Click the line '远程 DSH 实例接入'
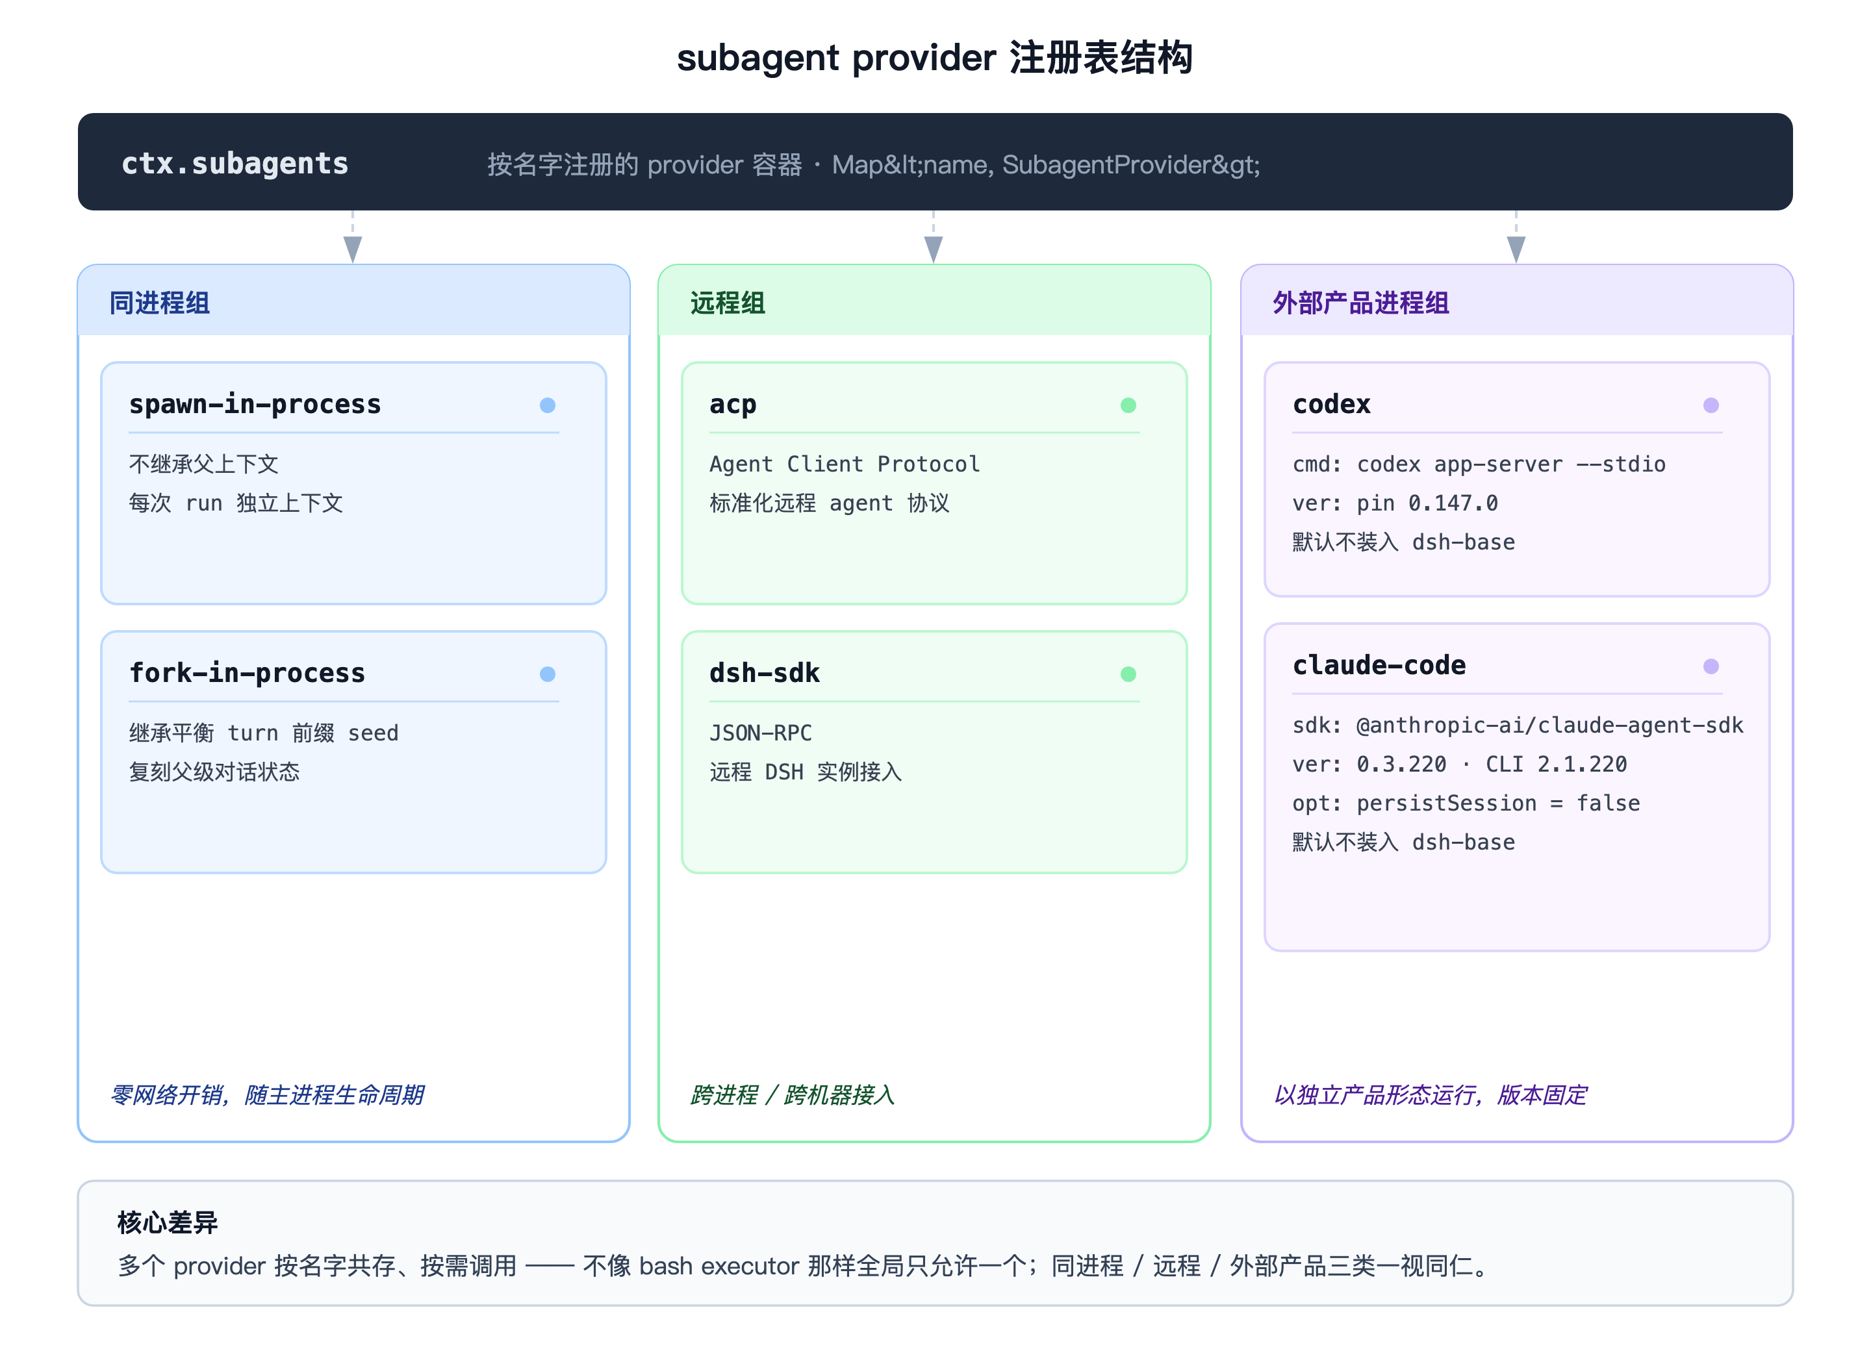The width and height of the screenshot is (1871, 1364). click(x=805, y=771)
